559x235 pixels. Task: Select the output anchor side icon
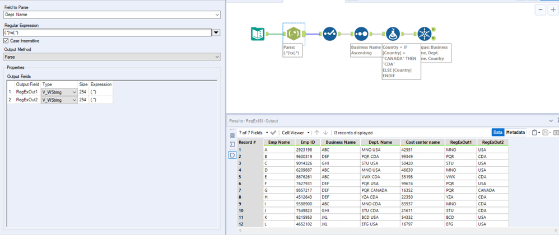click(x=232, y=155)
